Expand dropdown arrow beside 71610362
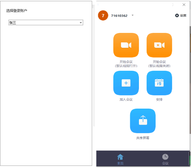The width and height of the screenshot is (191, 168). click(x=133, y=15)
